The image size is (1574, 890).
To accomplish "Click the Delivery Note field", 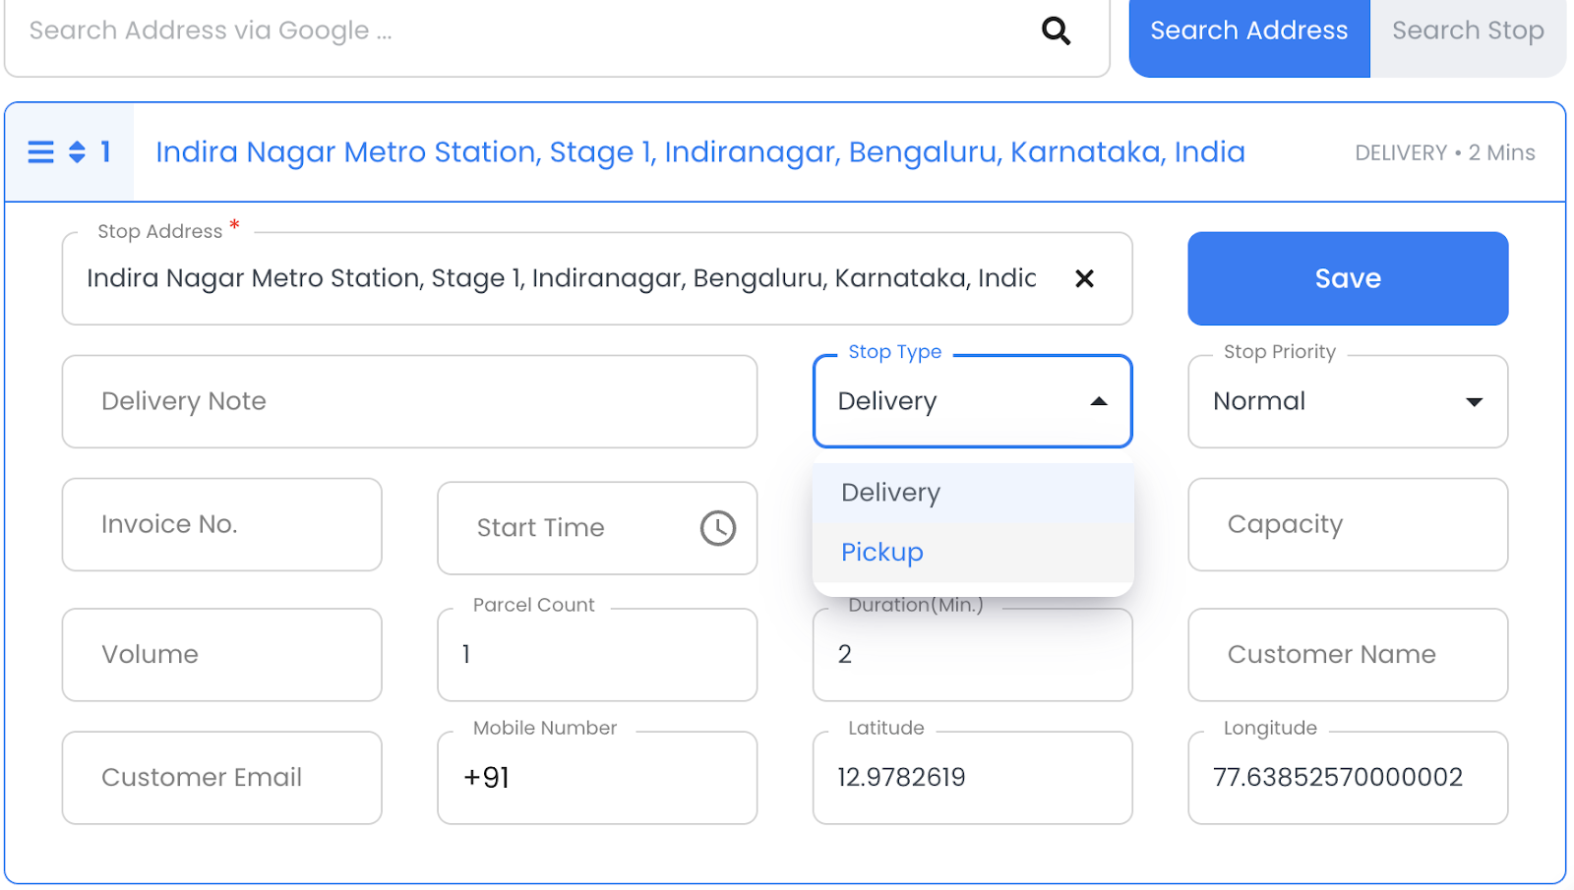I will point(409,401).
